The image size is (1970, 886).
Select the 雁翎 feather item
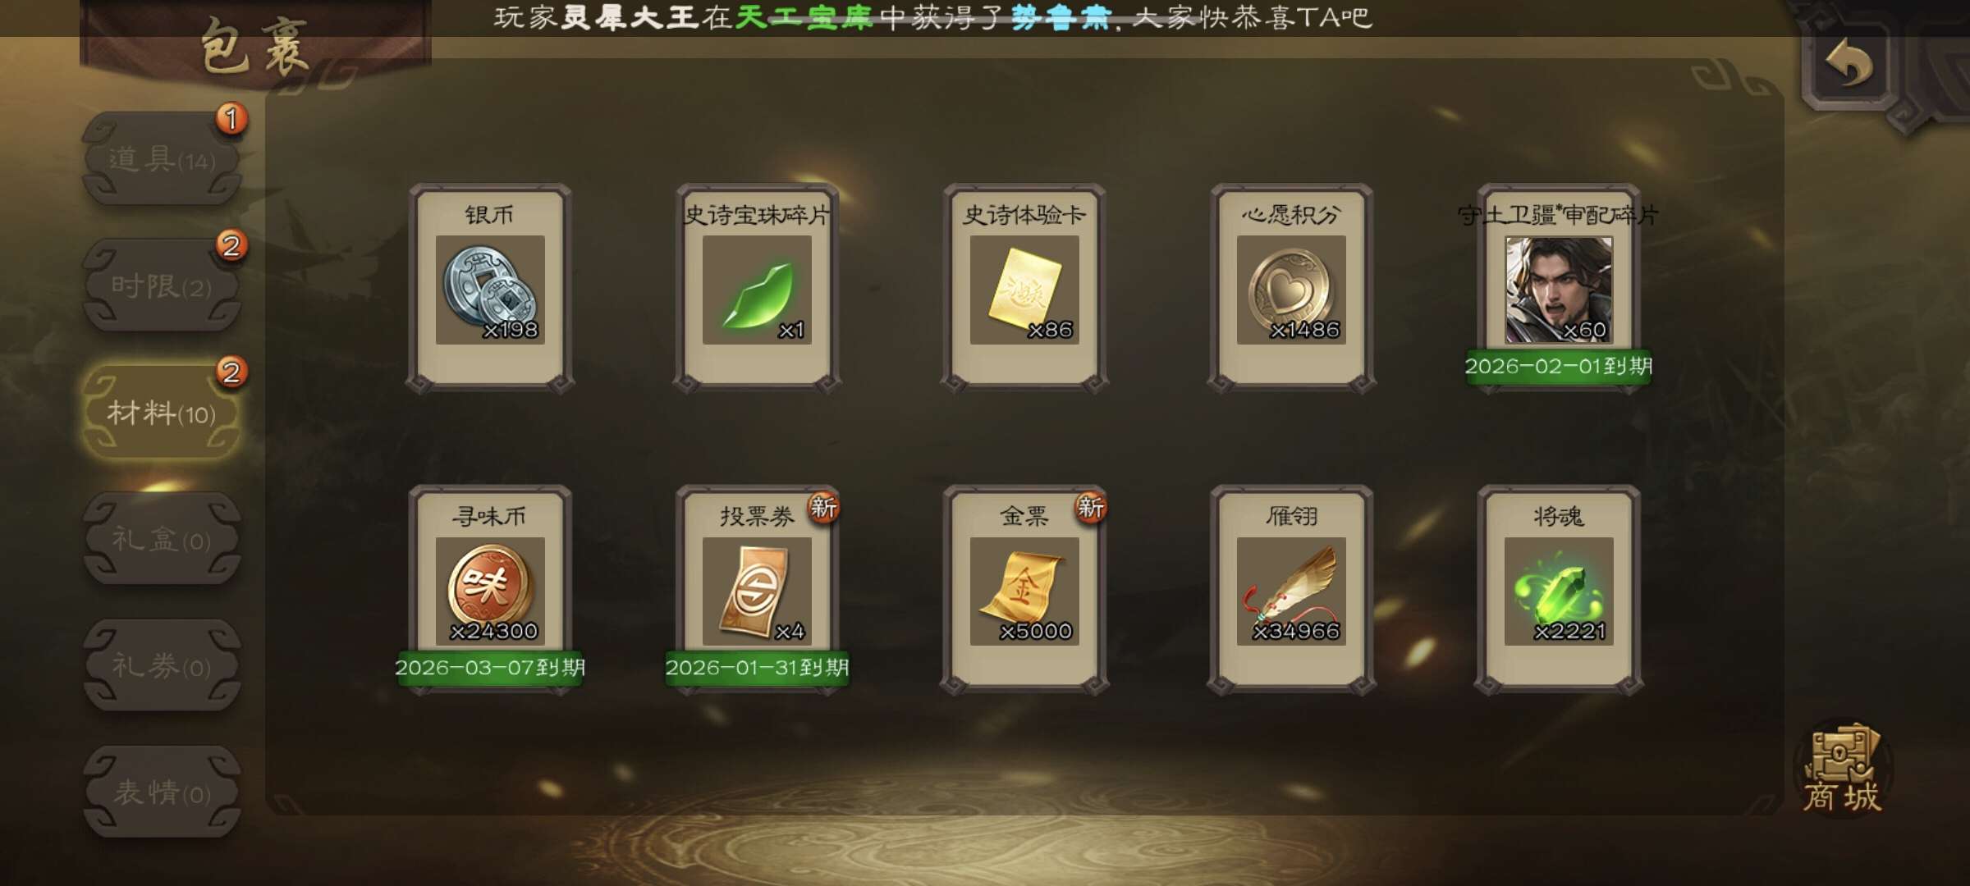click(1291, 591)
